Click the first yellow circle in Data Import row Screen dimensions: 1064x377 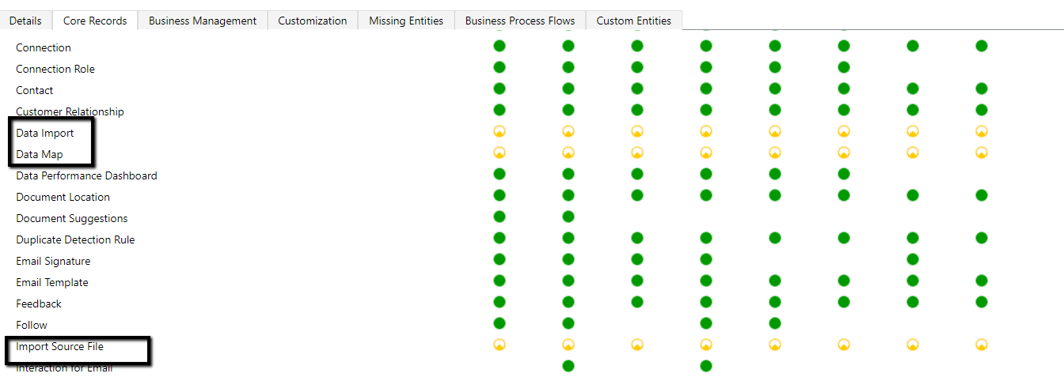coord(500,131)
